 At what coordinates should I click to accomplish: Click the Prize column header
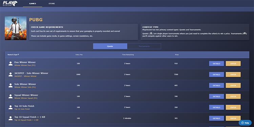177,55
